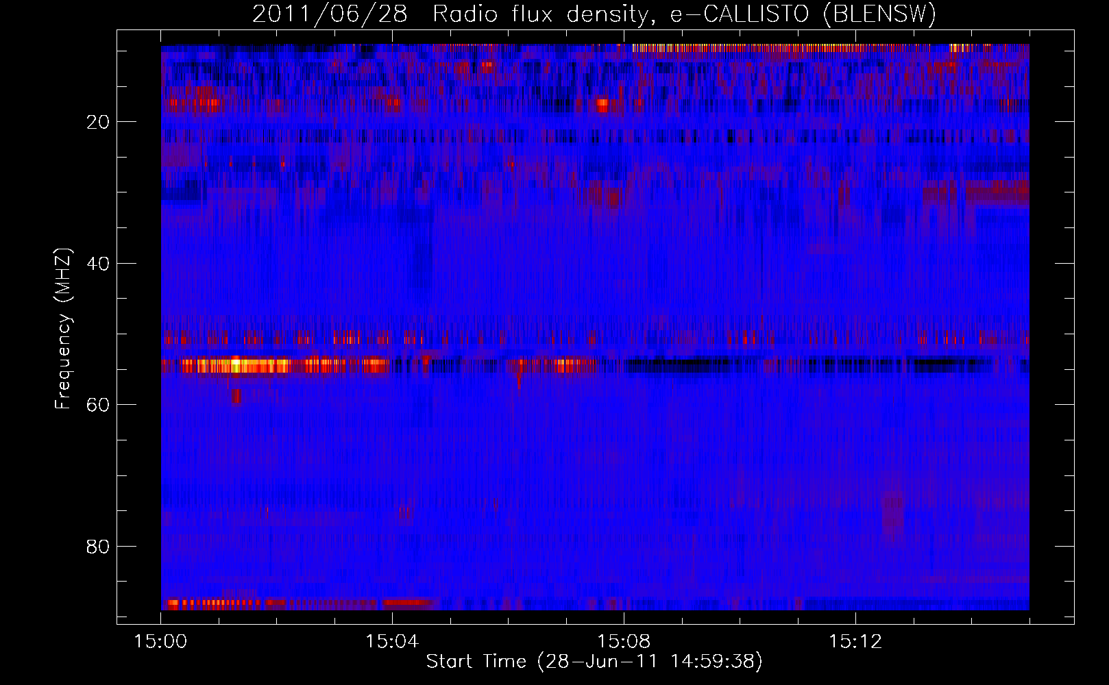Click the red emission band at spectrogram bottom edge
This screenshot has width=1109, height=685.
click(x=302, y=604)
